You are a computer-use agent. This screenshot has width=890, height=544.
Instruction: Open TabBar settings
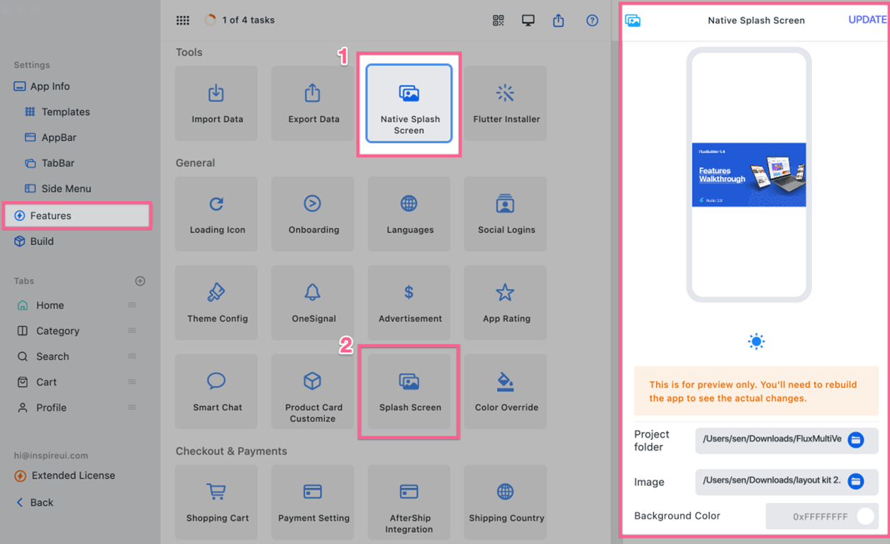(x=50, y=163)
